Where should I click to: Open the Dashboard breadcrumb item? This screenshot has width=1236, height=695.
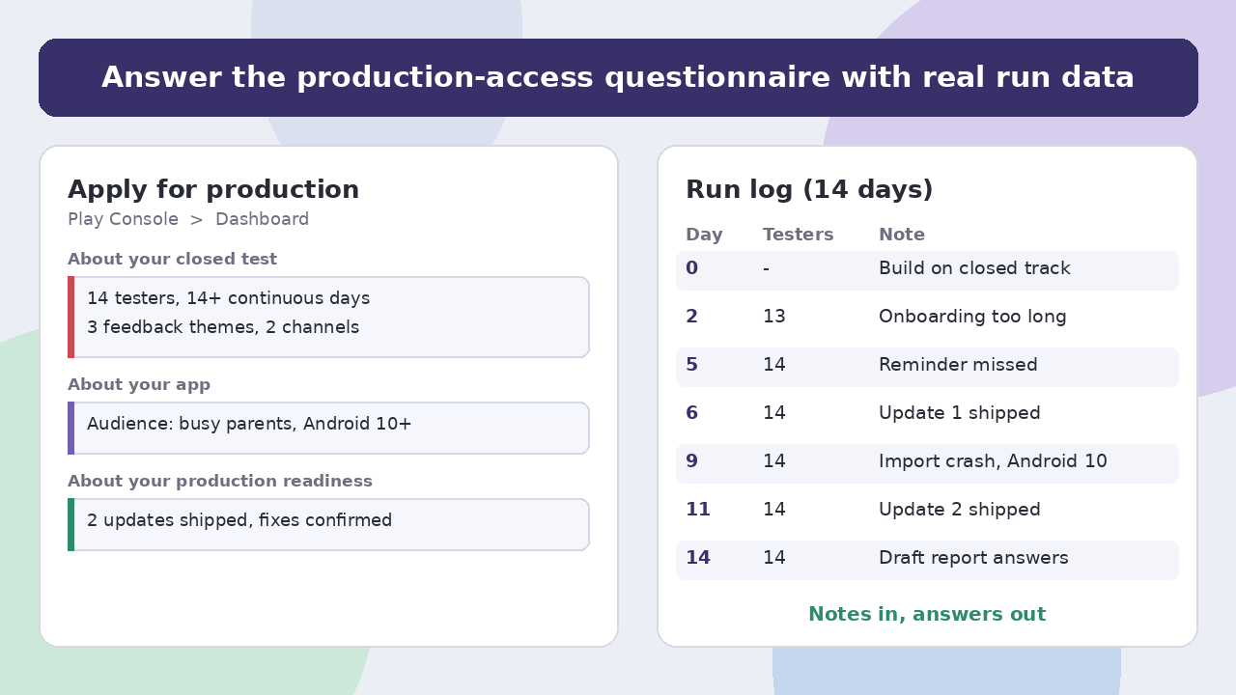[262, 219]
